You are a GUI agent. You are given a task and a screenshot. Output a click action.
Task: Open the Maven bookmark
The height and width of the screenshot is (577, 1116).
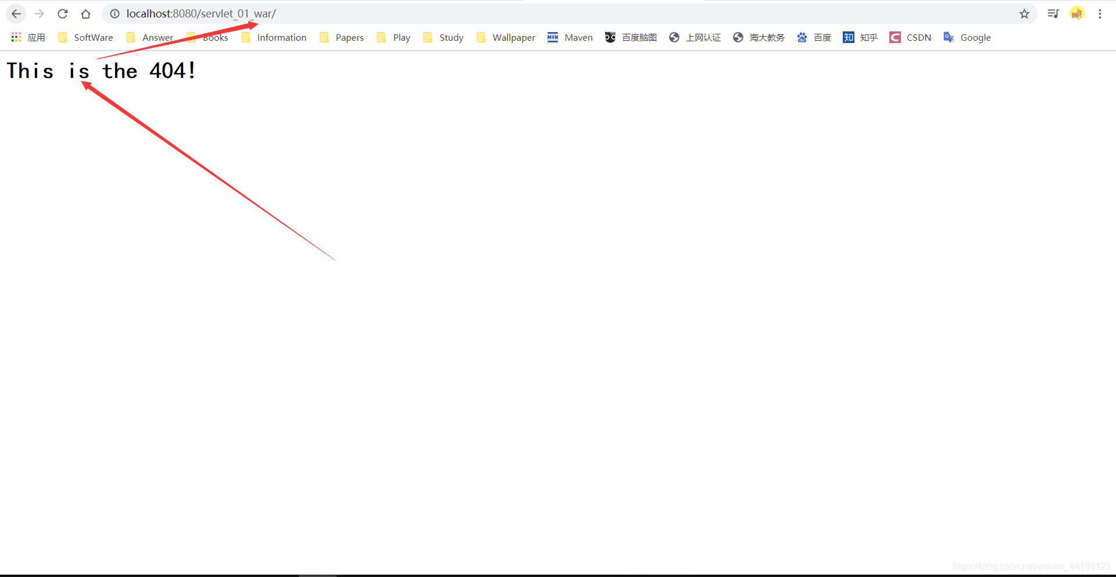pos(570,38)
